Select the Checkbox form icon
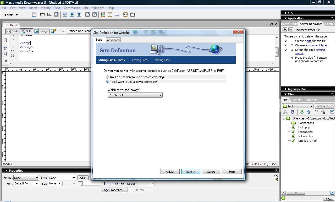The width and height of the screenshot is (336, 202). pos(64,15)
